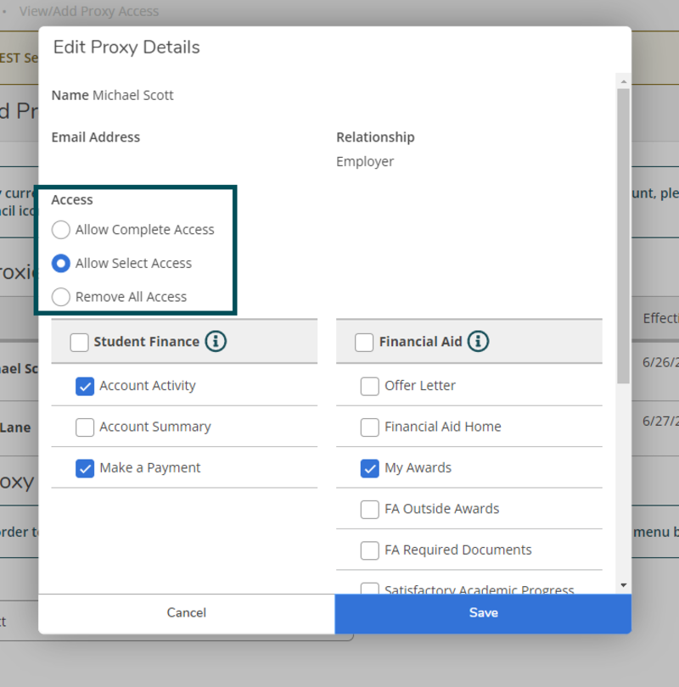The width and height of the screenshot is (679, 687).
Task: Disable the Make a Payment checkbox
Action: pos(84,467)
